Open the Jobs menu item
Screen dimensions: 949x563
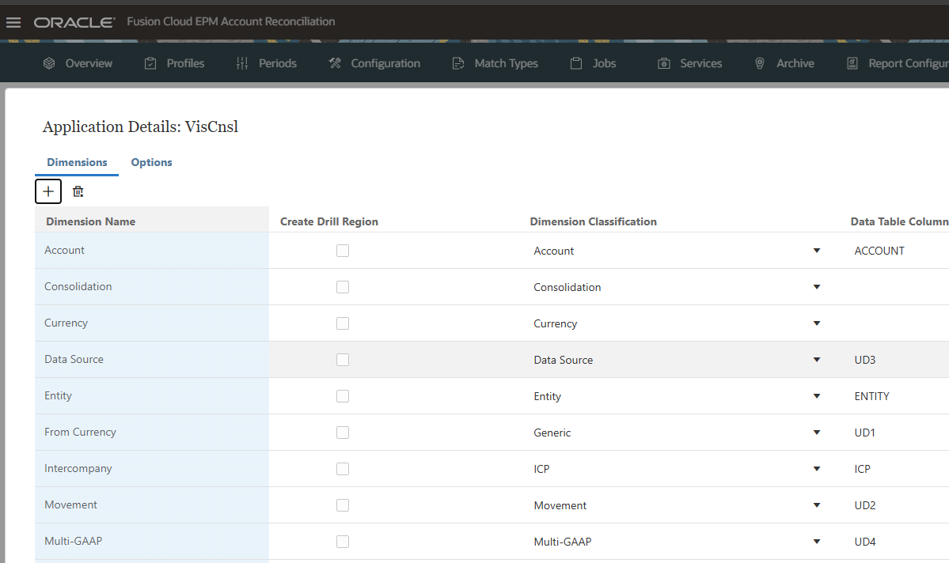(x=604, y=63)
